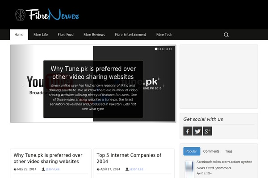This screenshot has height=178, width=268.
Task: Open the Fibre Reviews menu
Action: [94, 35]
